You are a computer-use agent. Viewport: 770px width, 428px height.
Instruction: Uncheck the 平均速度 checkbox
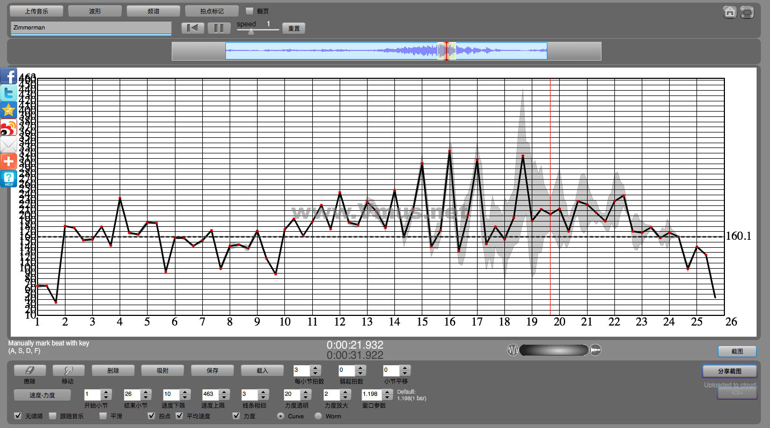pyautogui.click(x=180, y=416)
